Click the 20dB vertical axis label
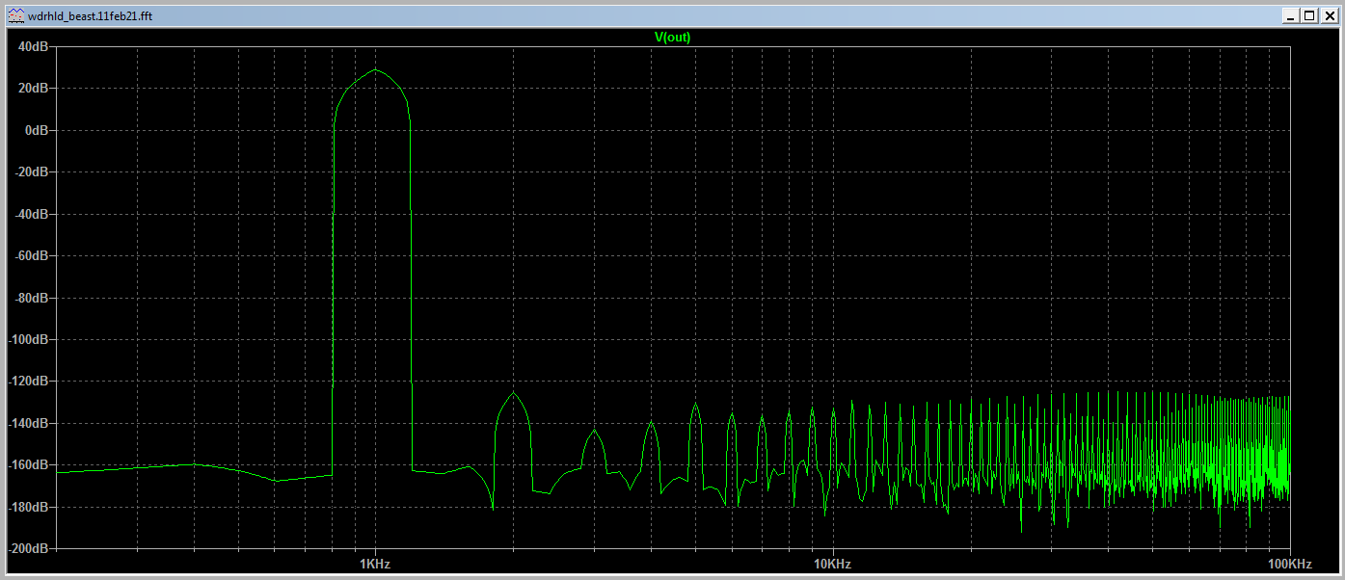1345x580 pixels. point(33,88)
